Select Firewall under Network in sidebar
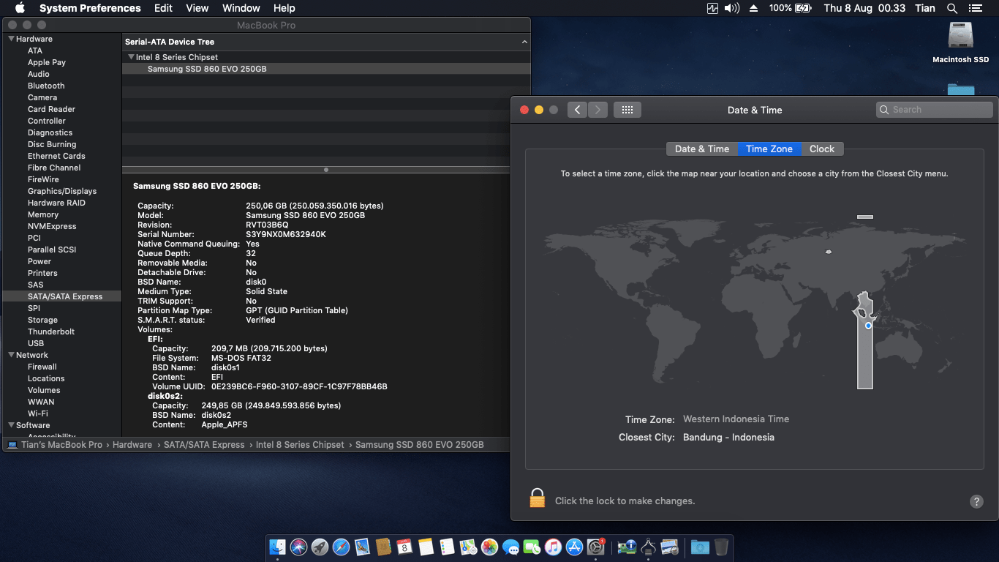The height and width of the screenshot is (562, 999). coord(42,367)
